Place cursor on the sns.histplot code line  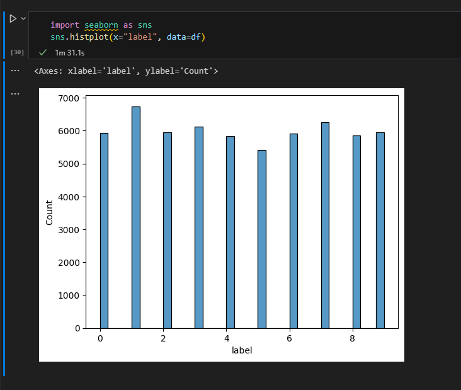click(x=128, y=37)
